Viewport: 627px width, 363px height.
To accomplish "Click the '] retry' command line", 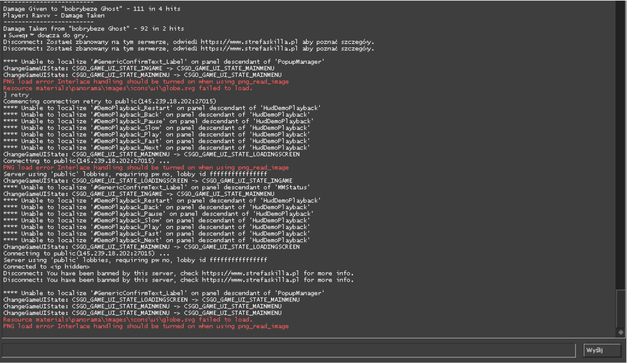I will tap(16, 95).
